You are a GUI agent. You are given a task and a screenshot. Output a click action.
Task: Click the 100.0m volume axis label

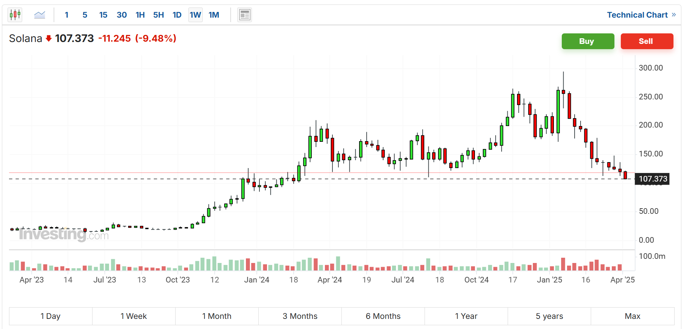(652, 256)
